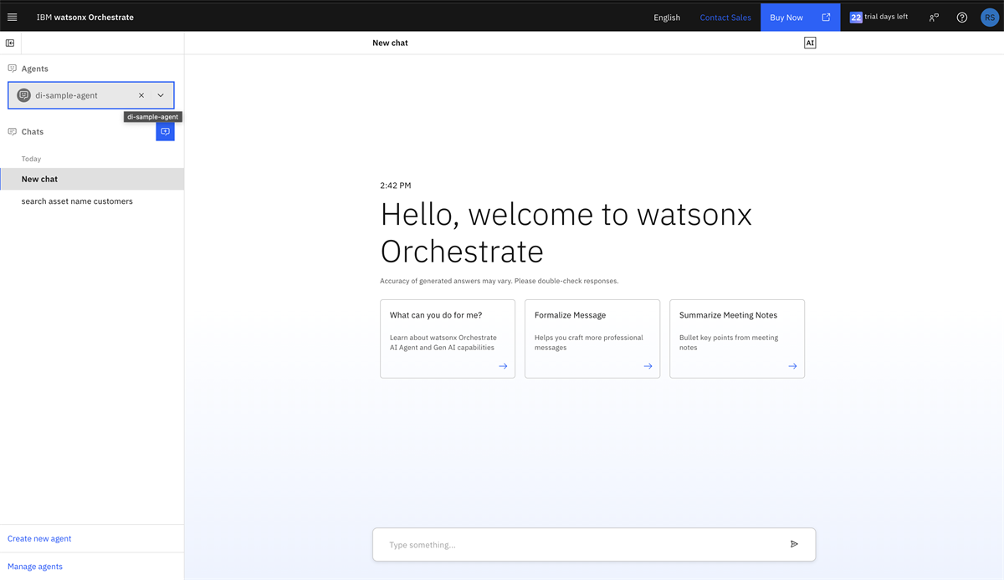The height and width of the screenshot is (580, 1004).
Task: Click the Chats section label
Action: [33, 131]
